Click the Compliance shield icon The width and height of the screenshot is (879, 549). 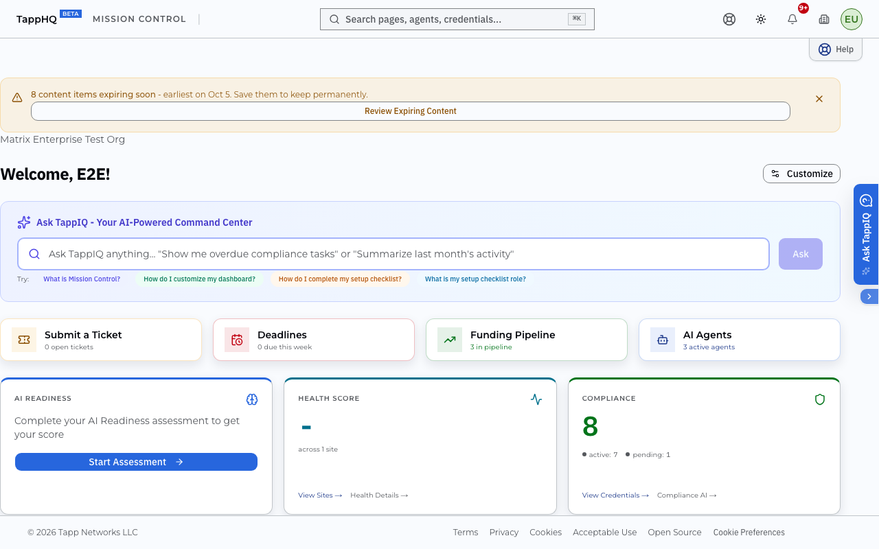pyautogui.click(x=820, y=399)
